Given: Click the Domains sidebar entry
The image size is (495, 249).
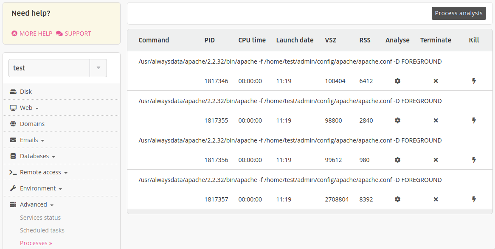Looking at the screenshot, I should coord(33,123).
